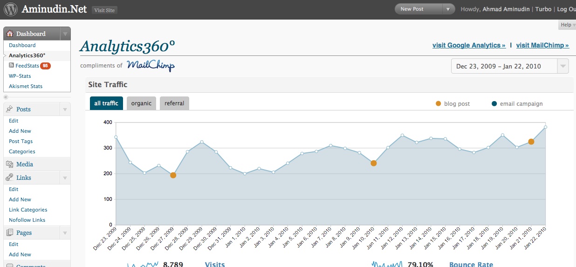Click the Media section icon
576x267 pixels.
coord(10,164)
